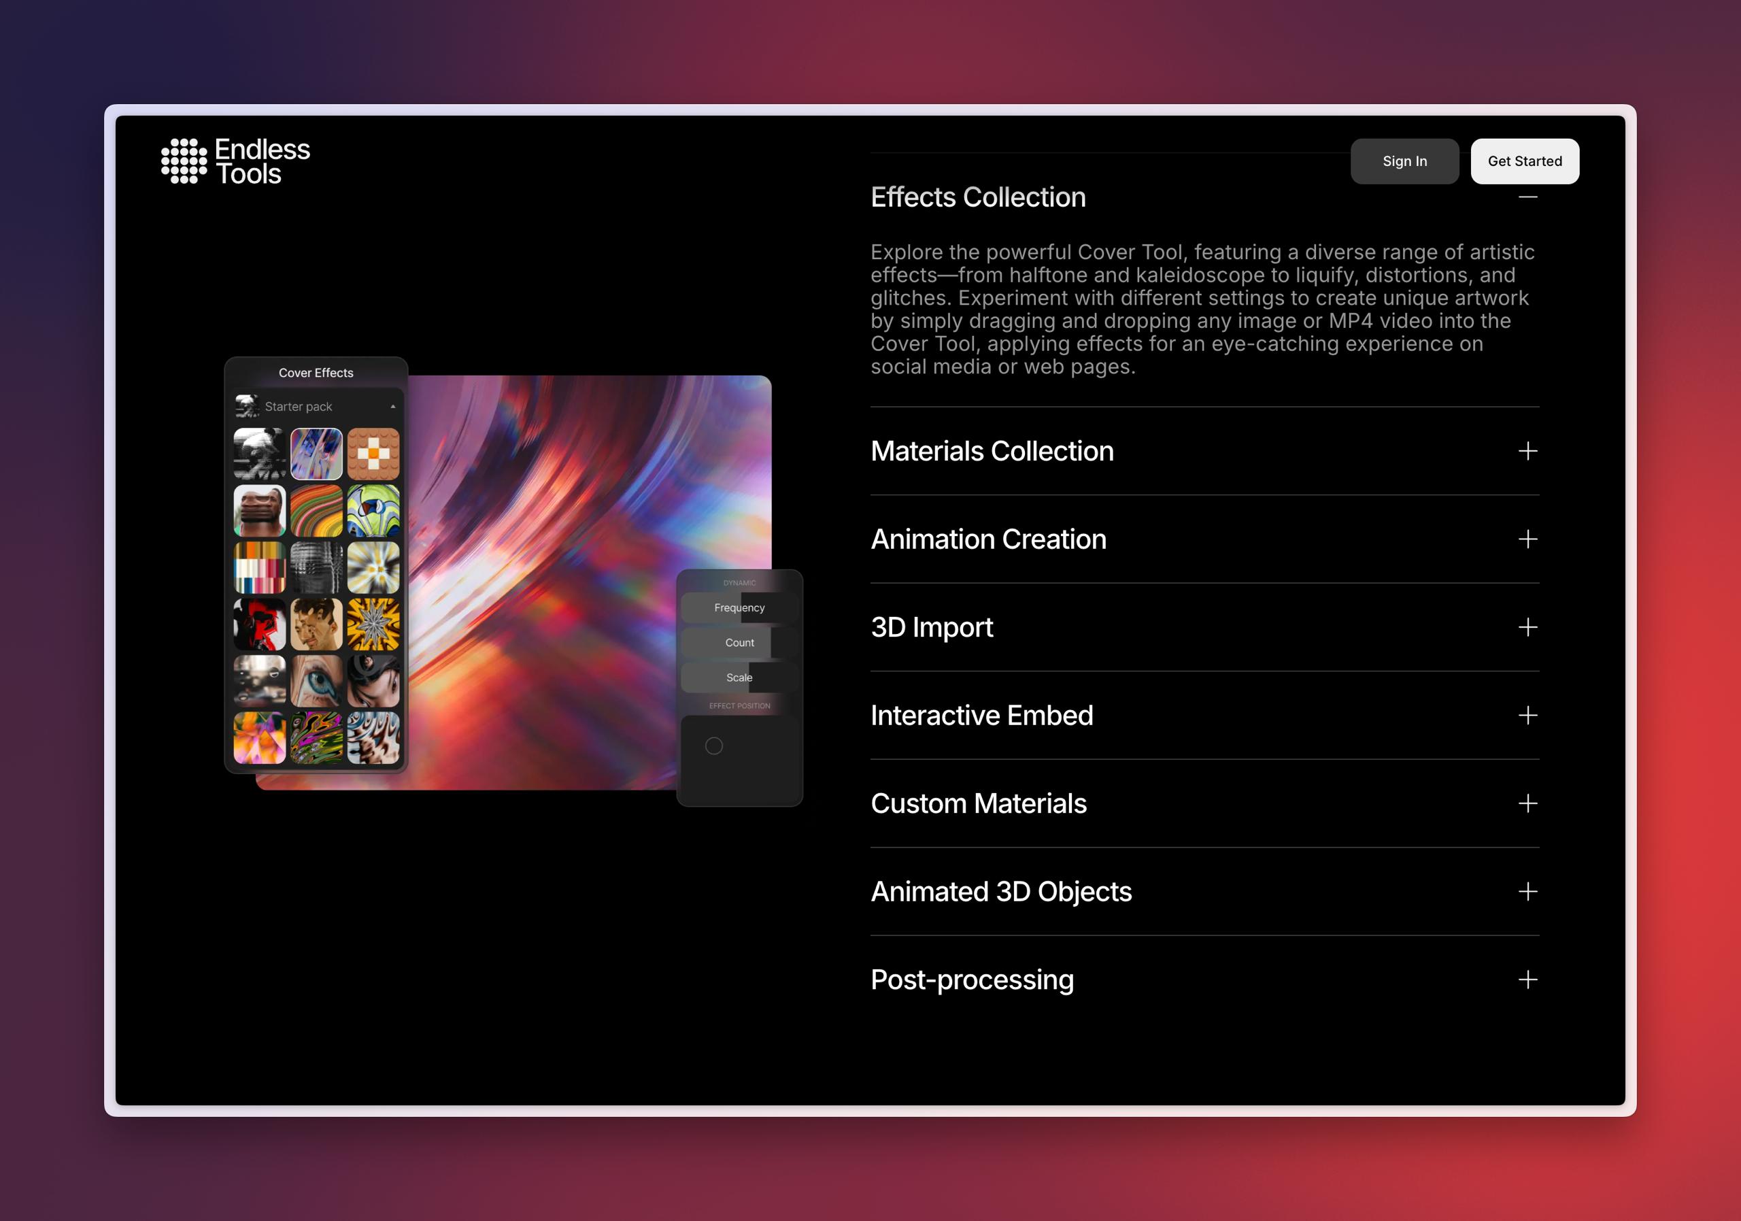Viewport: 1741px width, 1221px height.
Task: Open the Custom Materials plus icon
Action: tap(1528, 803)
